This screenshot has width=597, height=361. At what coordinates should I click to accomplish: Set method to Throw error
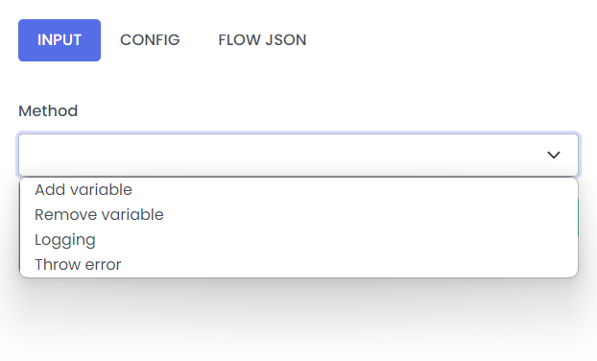298,265
